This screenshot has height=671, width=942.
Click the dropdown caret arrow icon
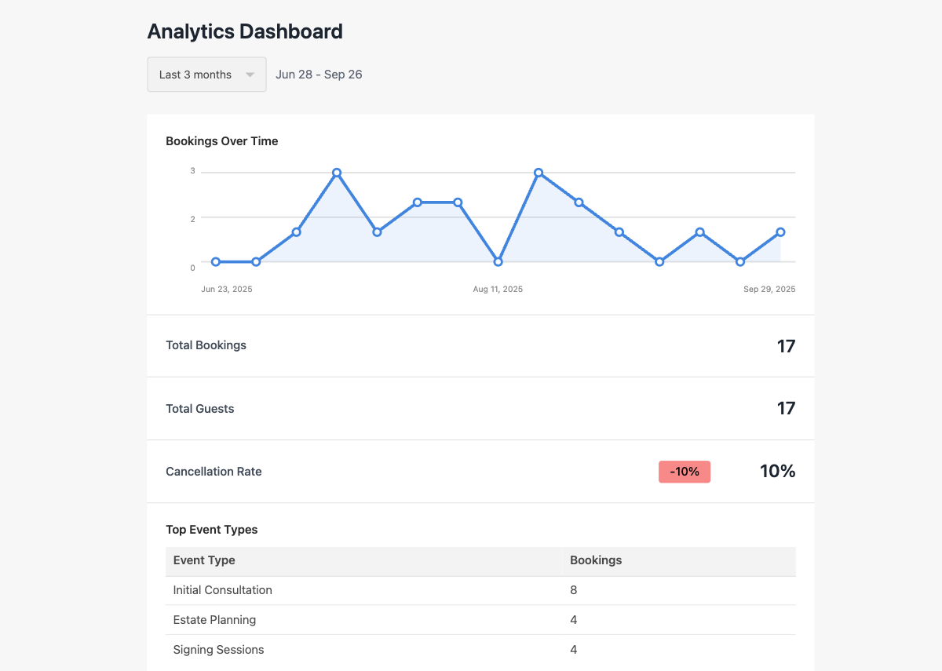pyautogui.click(x=250, y=75)
